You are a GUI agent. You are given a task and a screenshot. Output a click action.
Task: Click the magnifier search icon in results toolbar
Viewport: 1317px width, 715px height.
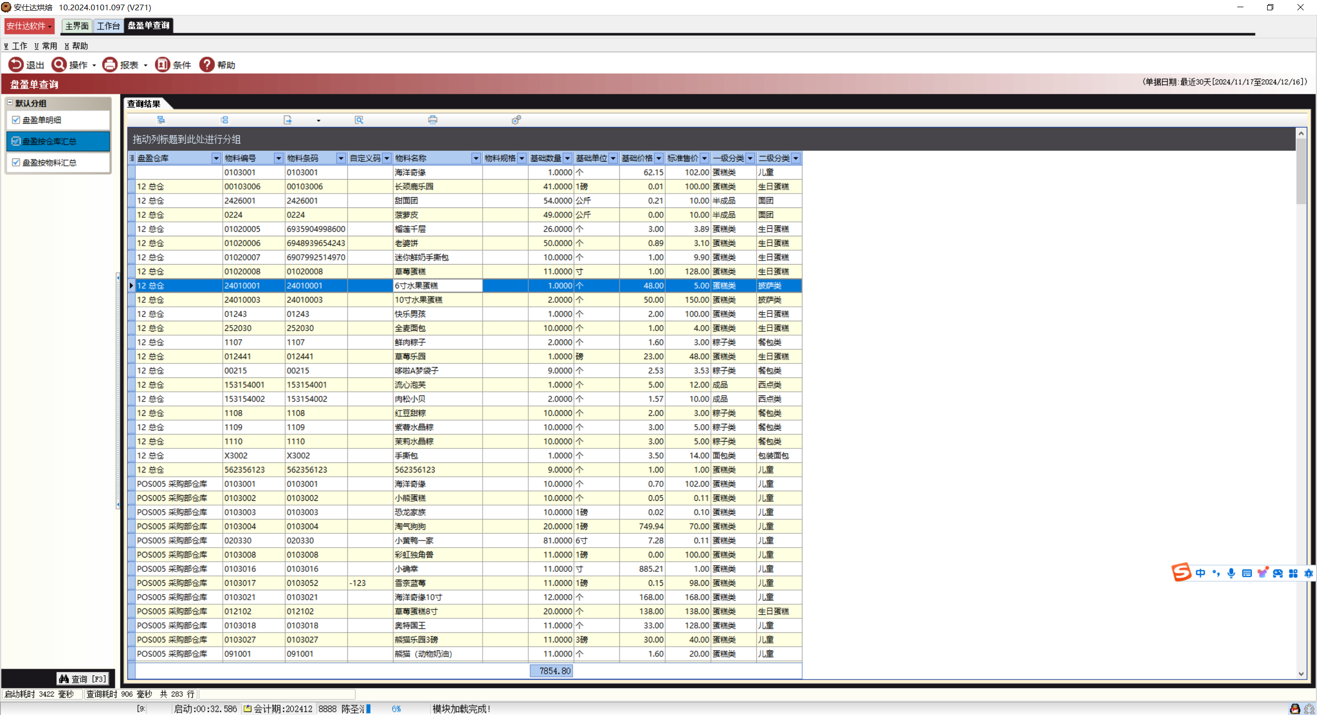[359, 120]
